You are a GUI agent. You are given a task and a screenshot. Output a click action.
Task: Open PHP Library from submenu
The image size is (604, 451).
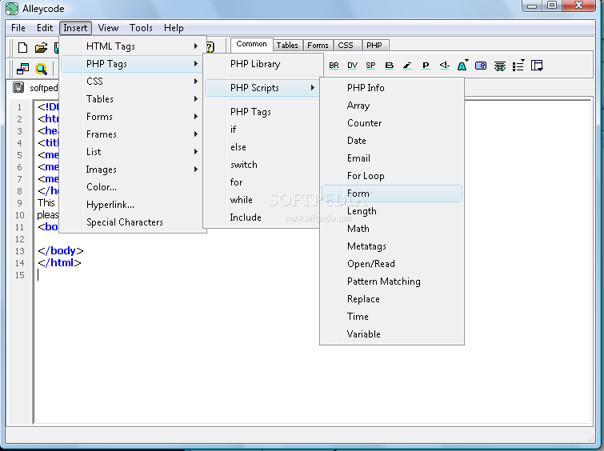pos(262,64)
